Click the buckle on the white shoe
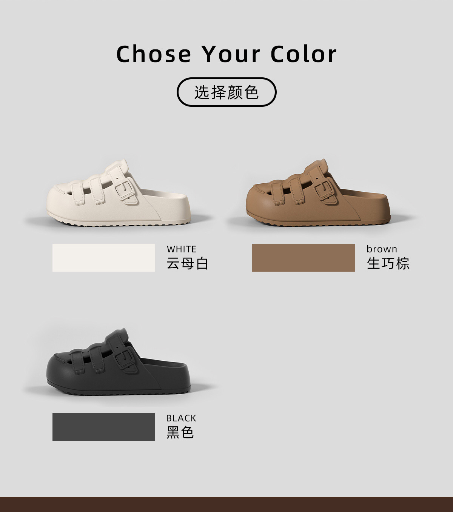453x512 pixels. coord(124,189)
